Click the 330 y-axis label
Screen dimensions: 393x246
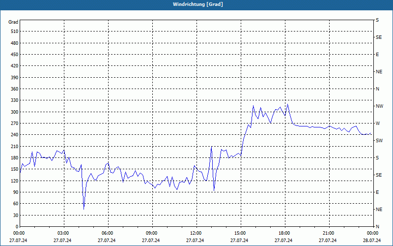(x=14, y=100)
